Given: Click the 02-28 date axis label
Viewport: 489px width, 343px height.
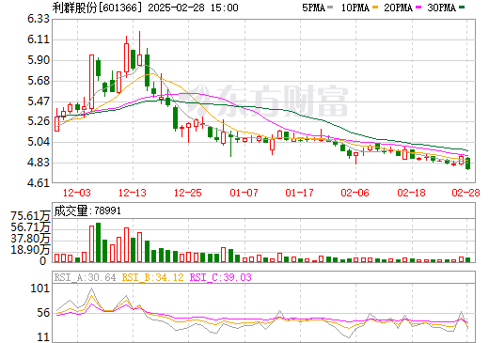Looking at the screenshot, I should [465, 193].
